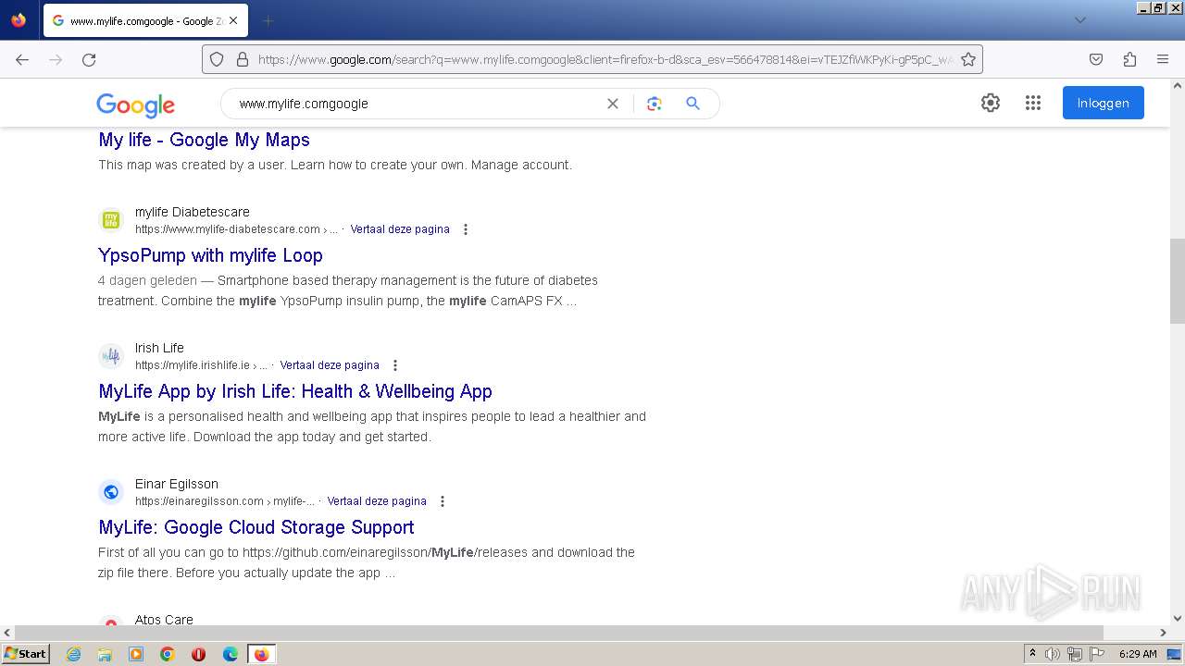Open a new browser tab

coord(268,20)
